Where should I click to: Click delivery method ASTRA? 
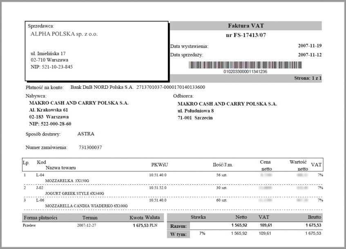86,134
